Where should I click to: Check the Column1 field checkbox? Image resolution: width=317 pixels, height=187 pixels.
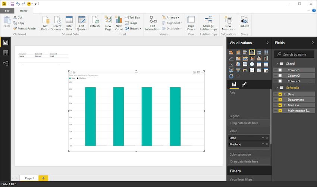pos(280,70)
